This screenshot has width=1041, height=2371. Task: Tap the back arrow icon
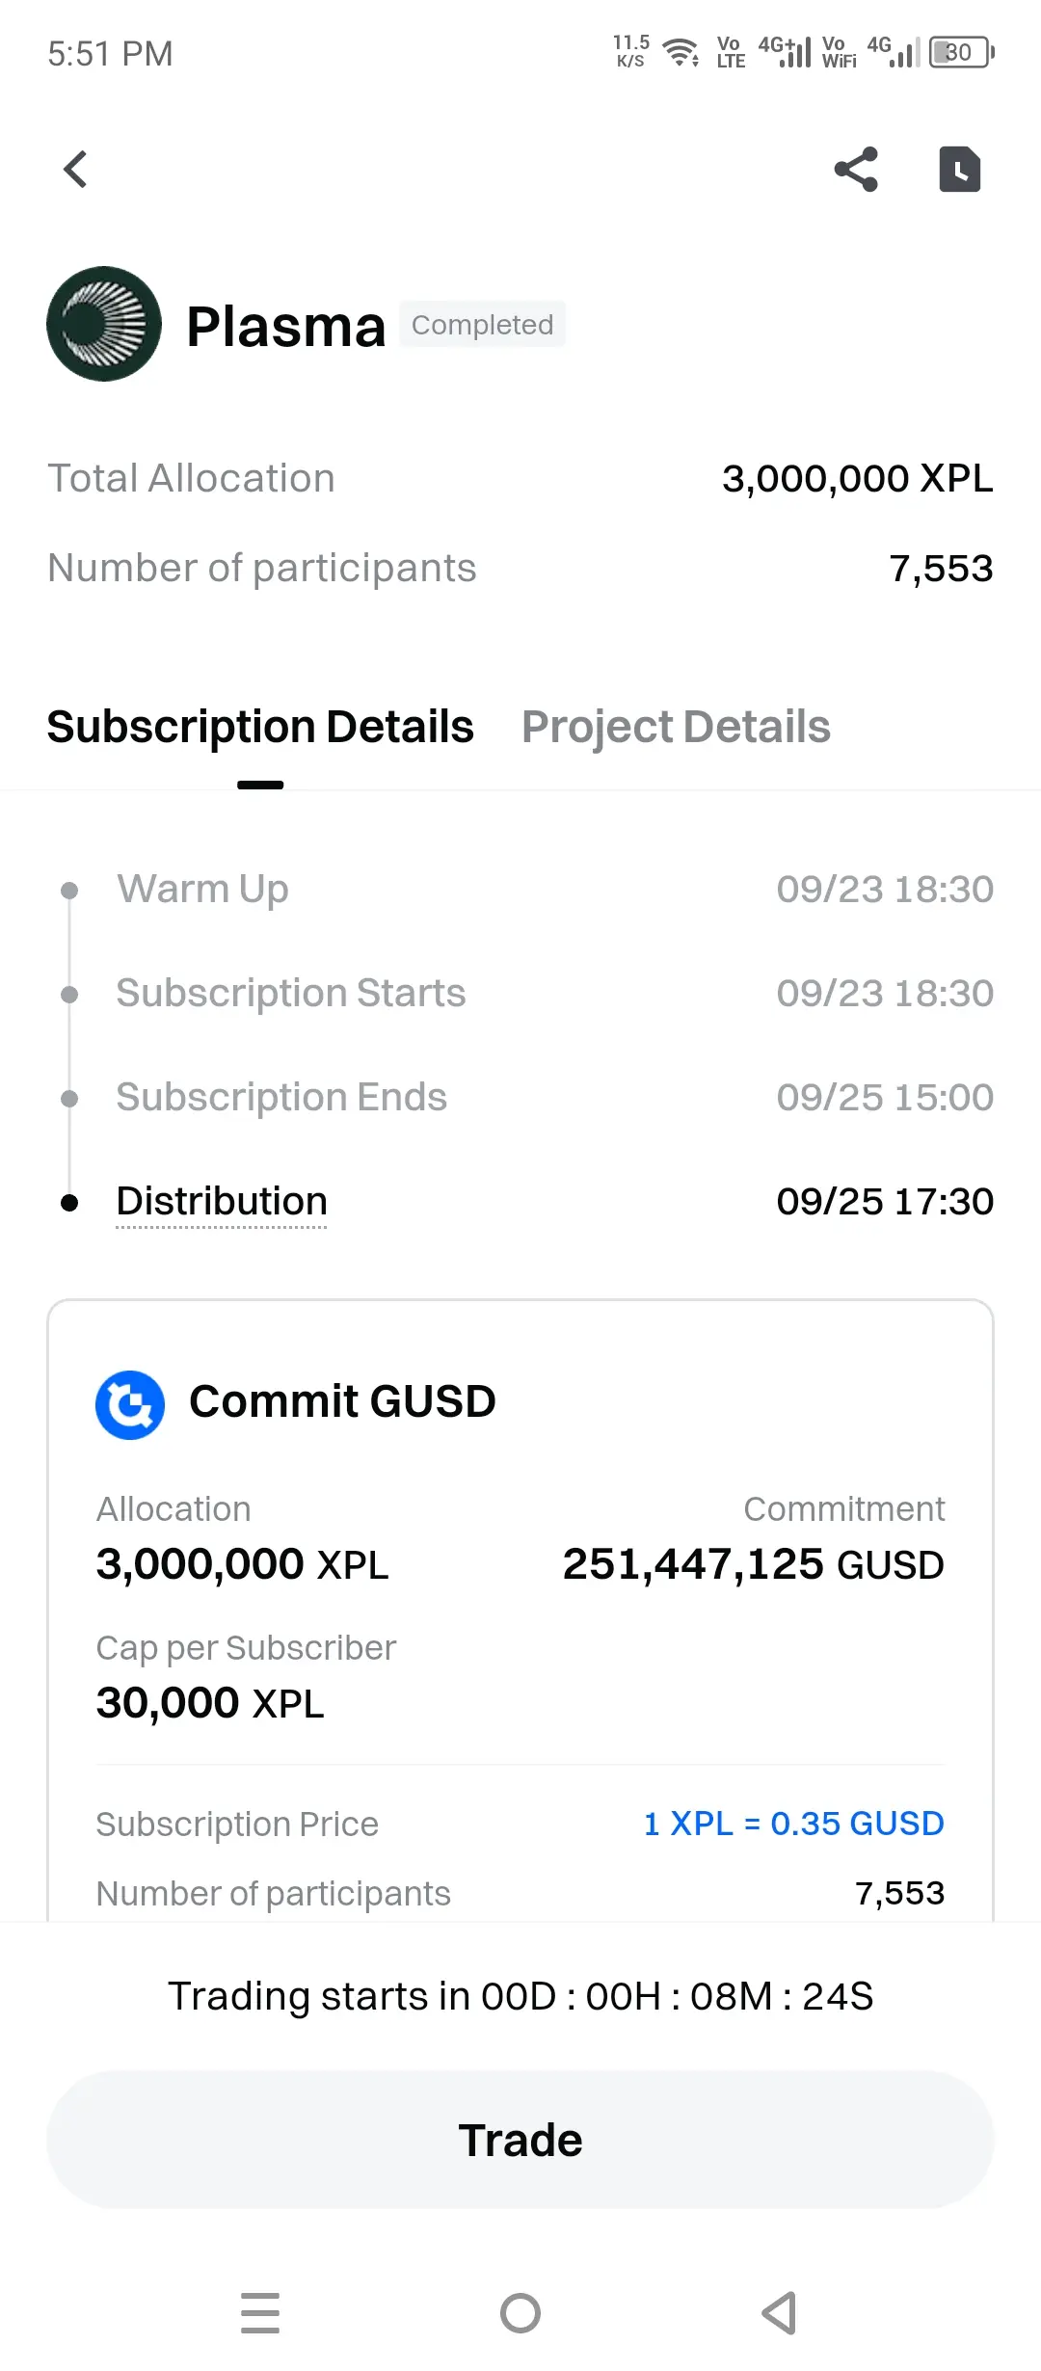tap(75, 170)
